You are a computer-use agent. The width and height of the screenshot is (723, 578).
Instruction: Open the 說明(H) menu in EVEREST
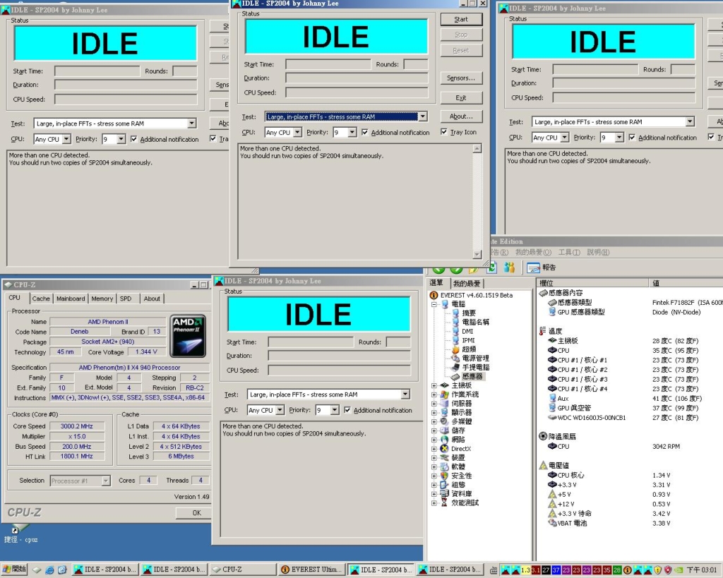coord(598,252)
